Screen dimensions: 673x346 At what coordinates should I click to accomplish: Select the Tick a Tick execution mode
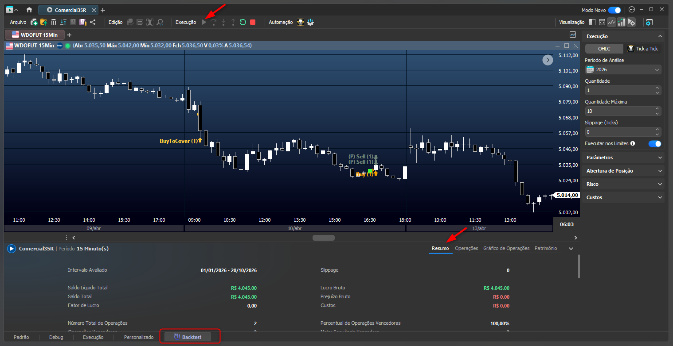tap(642, 49)
